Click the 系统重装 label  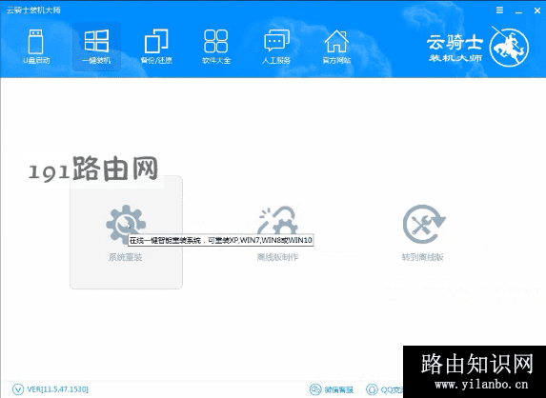point(126,257)
